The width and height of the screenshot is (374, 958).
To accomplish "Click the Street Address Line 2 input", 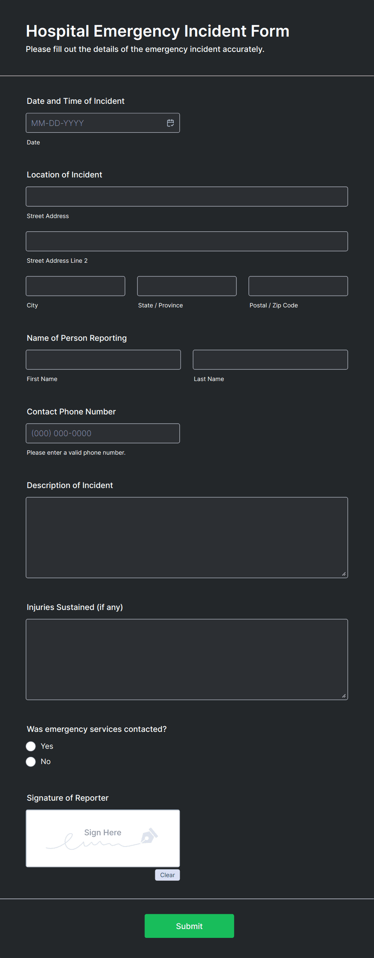I will point(187,241).
